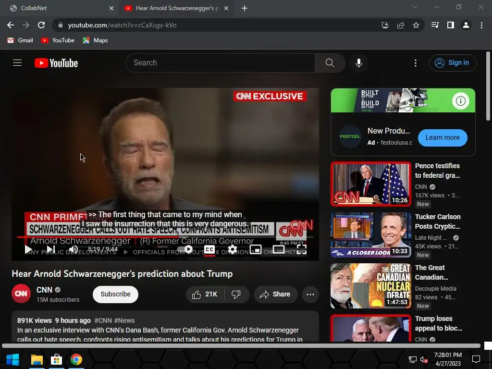Open media controls in Chrome toolbar
The height and width of the screenshot is (369, 492).
click(435, 25)
